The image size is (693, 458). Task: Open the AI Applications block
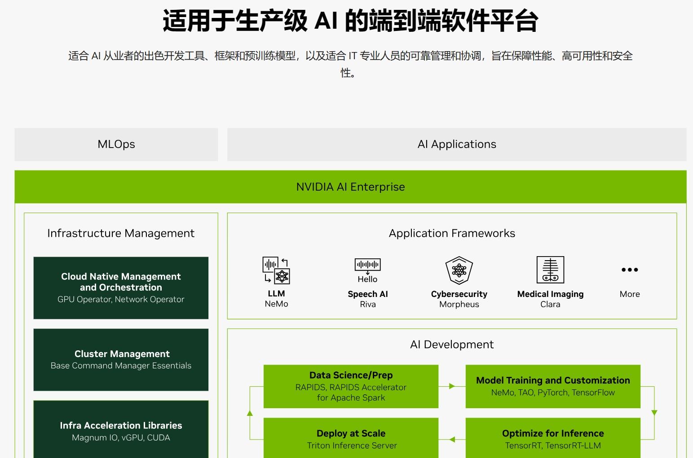coord(457,144)
